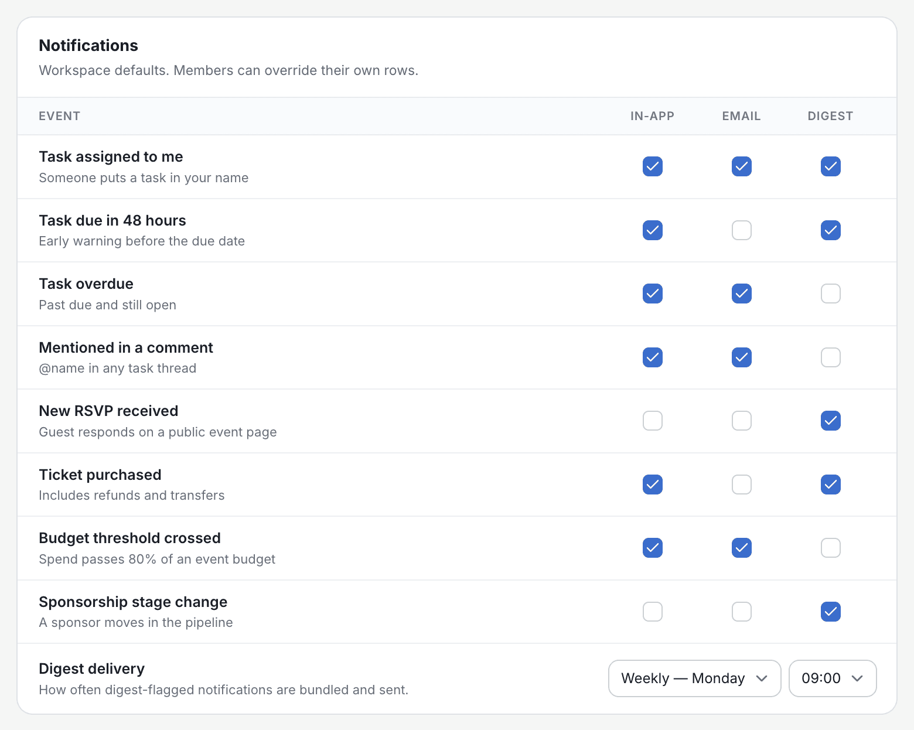Enable Email for New RSVP received
The image size is (914, 730).
click(742, 421)
